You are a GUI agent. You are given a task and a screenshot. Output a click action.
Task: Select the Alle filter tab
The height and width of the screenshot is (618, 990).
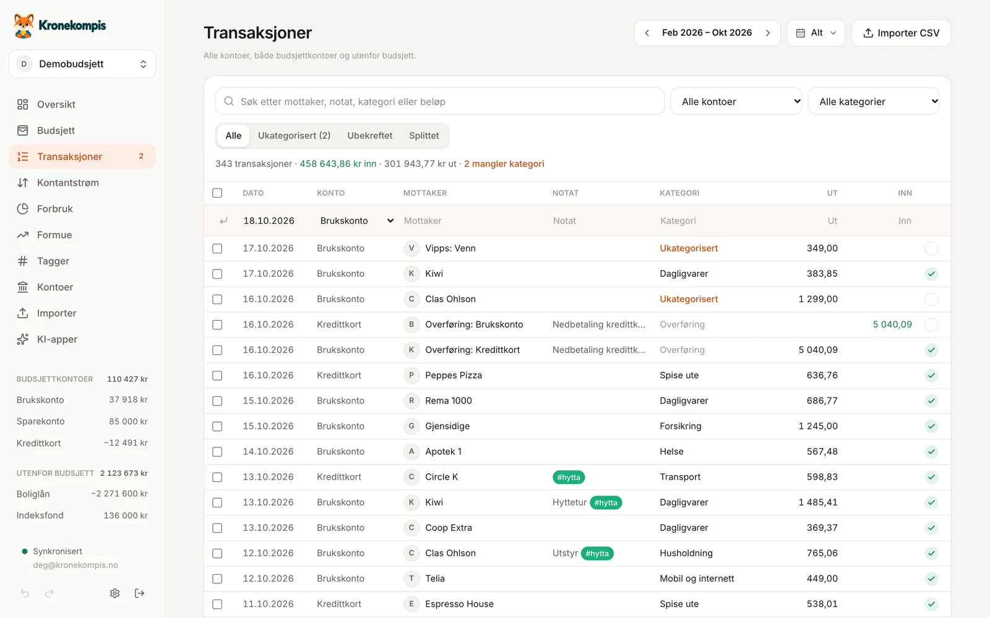[x=233, y=135]
